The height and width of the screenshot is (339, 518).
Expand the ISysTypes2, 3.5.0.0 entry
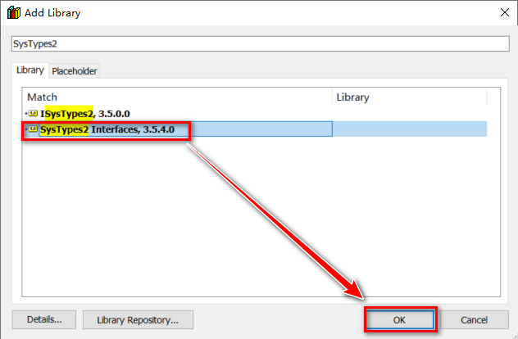[26, 114]
